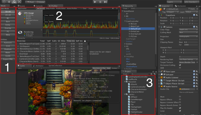Viewport: 201px width, 115px height.
Task: Toggle Stats overlay in Game view
Action: pos(109,68)
